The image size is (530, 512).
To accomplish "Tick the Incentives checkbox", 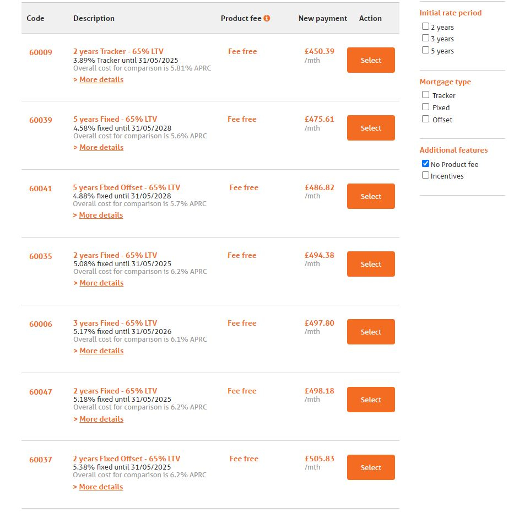I will [x=425, y=175].
